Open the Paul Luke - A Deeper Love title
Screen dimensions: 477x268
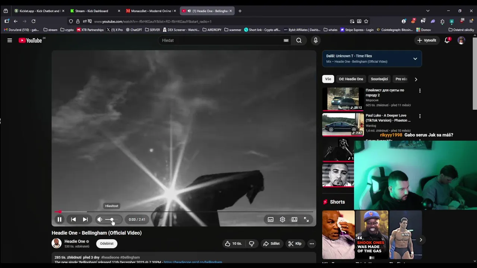(388, 118)
